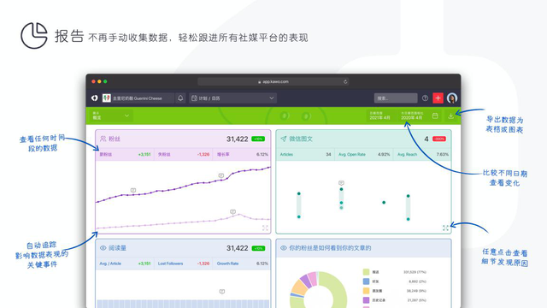The height and width of the screenshot is (308, 547).
Task: Open the 计划 / 日历 dropdown
Action: coord(233,98)
